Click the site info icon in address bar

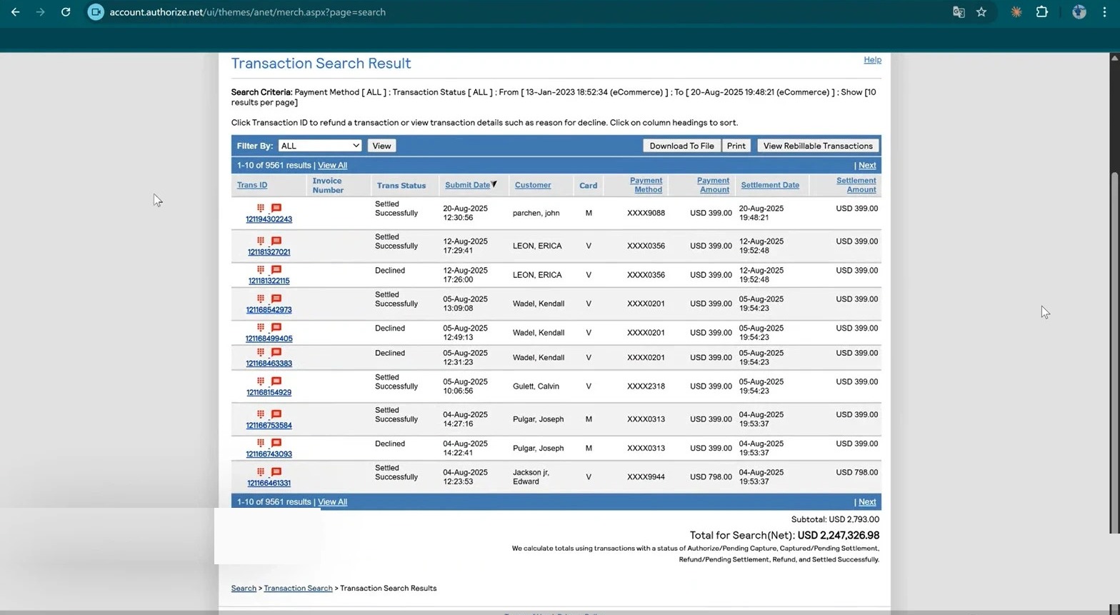(96, 12)
